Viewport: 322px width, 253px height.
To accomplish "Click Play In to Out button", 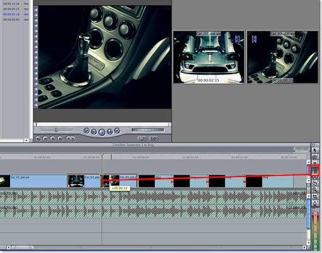I will pos(94,132).
